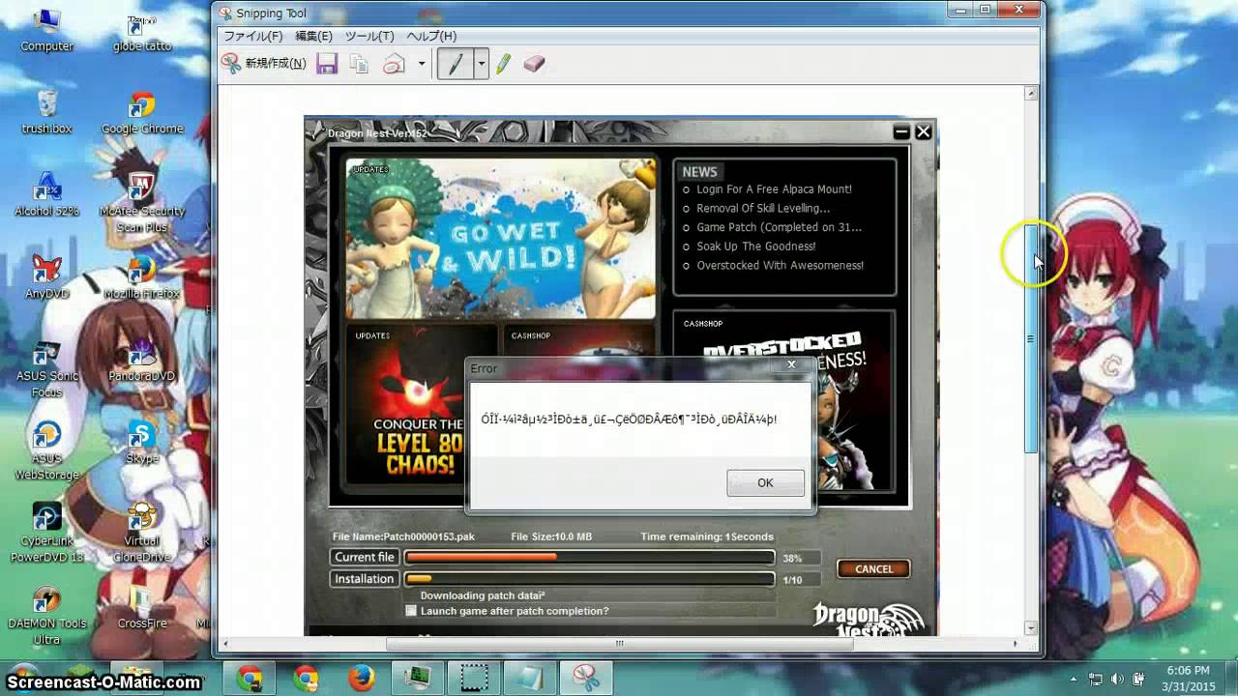Open the ファイル(F) menu
The image size is (1238, 696).
[253, 36]
